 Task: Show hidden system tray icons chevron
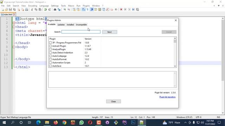point(185,122)
